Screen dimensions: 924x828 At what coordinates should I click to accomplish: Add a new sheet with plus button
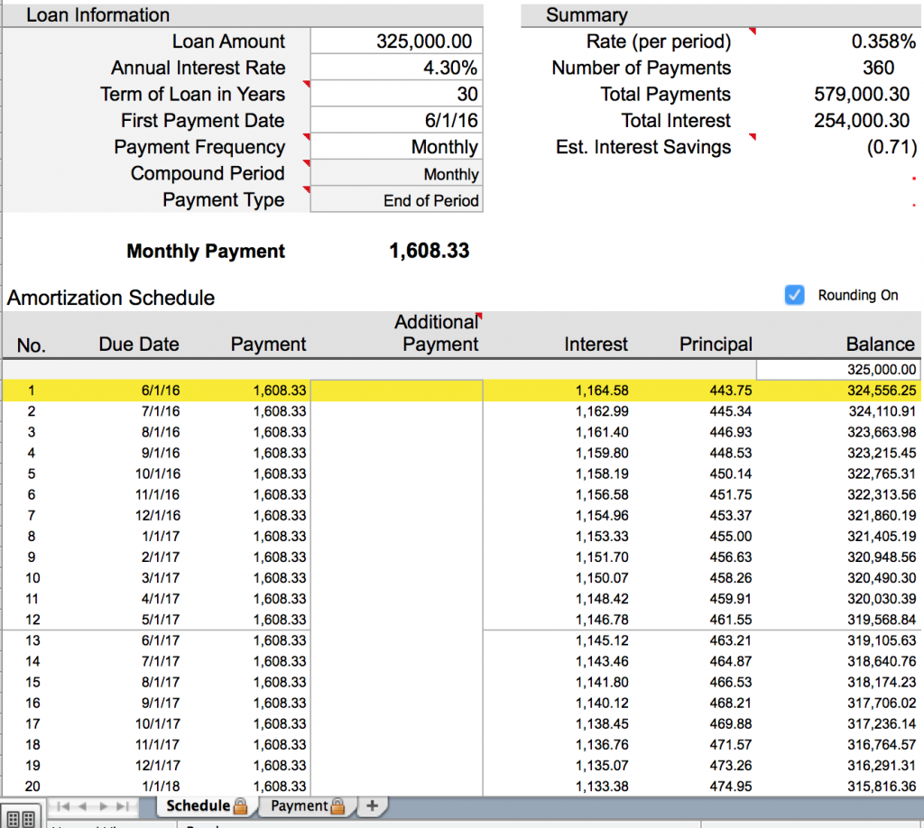(x=371, y=805)
